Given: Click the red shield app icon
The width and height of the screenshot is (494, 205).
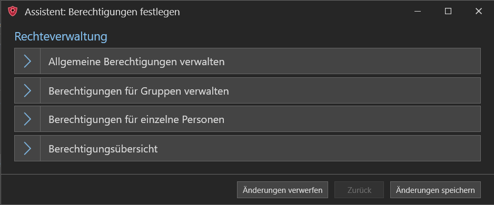Looking at the screenshot, I should (x=13, y=12).
